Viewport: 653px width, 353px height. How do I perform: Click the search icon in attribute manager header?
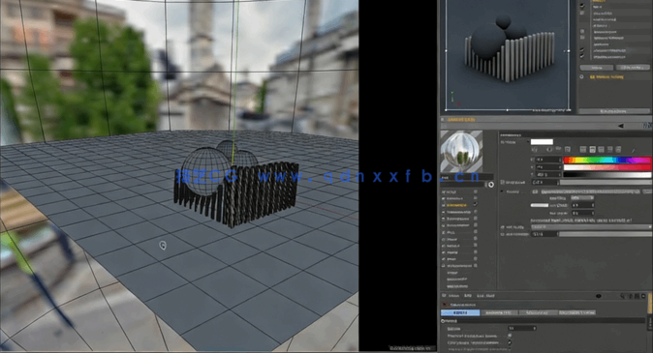623,296
